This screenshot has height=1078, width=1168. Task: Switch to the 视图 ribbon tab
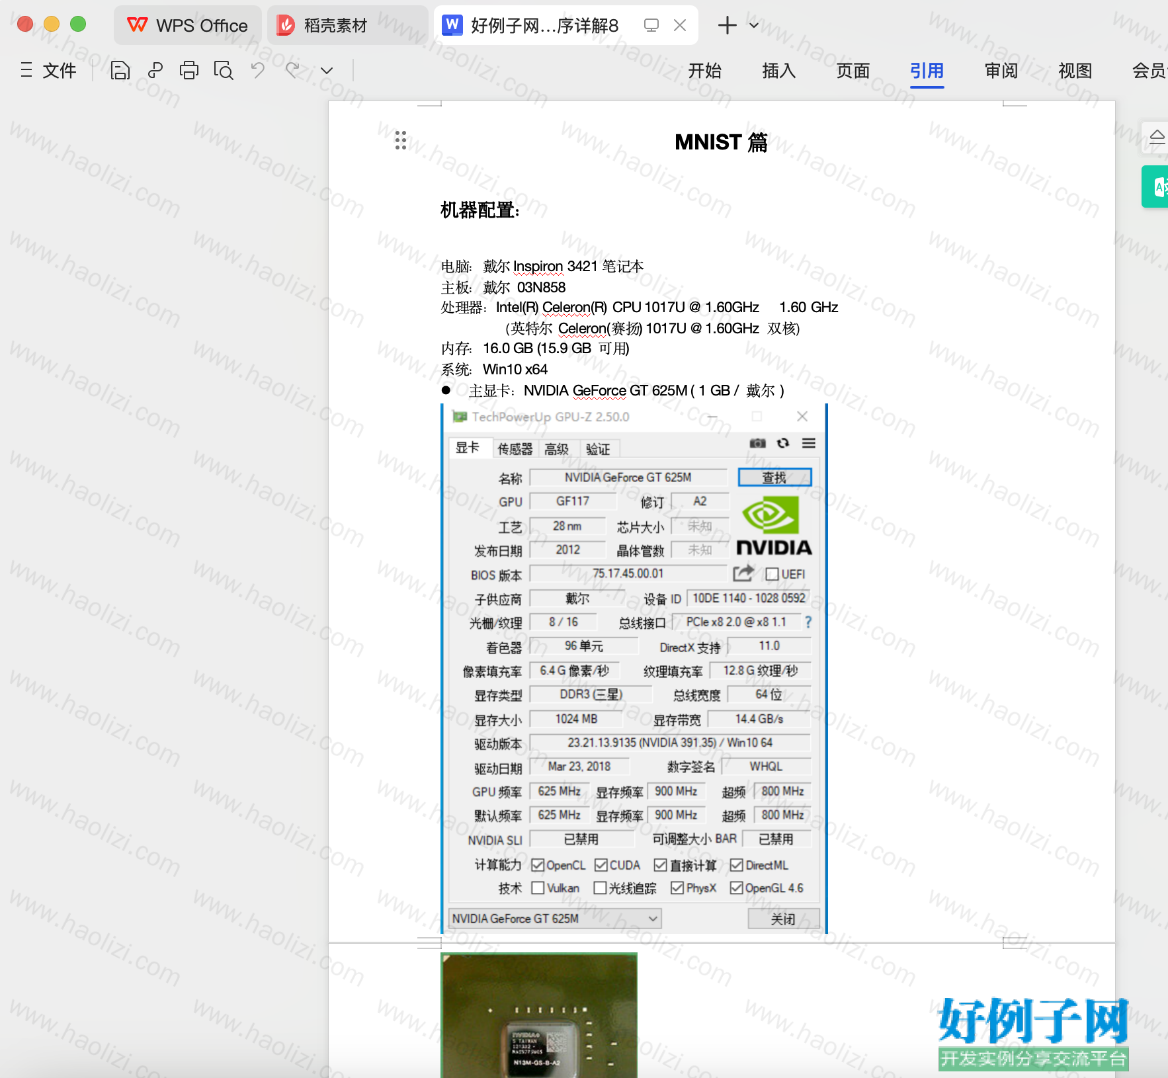[x=1075, y=71]
